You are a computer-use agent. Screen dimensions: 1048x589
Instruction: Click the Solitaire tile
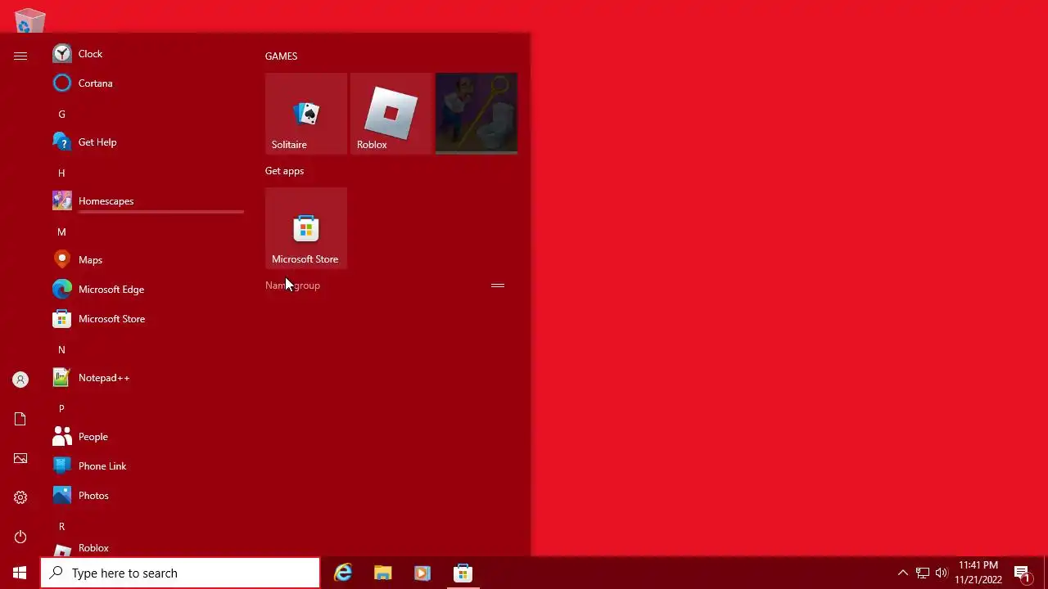pos(306,114)
